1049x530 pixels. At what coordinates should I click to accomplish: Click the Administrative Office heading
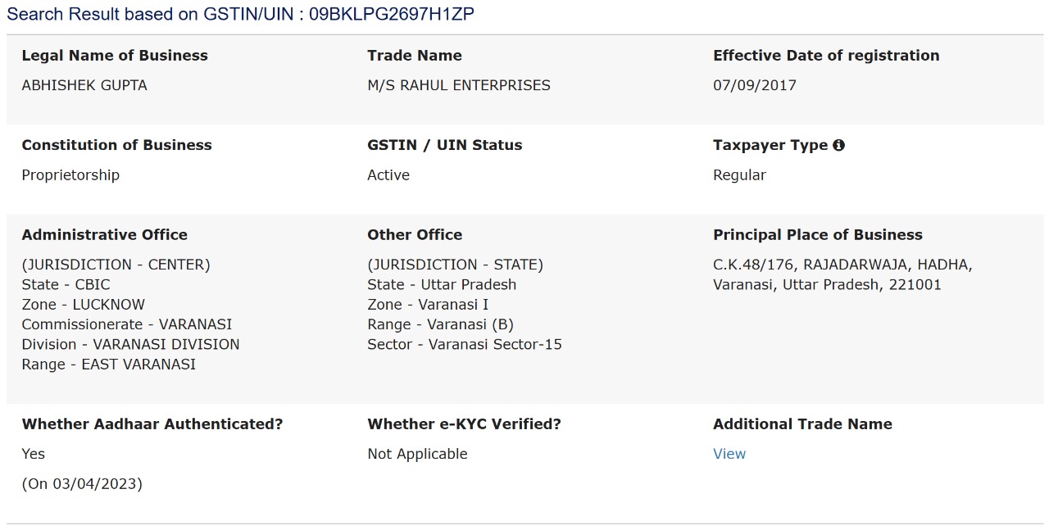pyautogui.click(x=105, y=235)
